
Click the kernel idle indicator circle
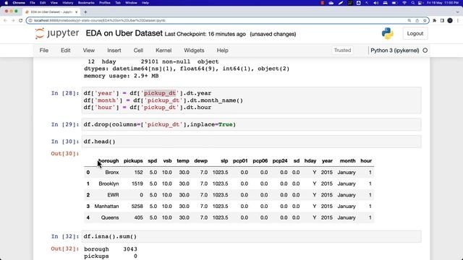[425, 51]
